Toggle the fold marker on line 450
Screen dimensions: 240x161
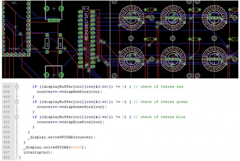coord(16,117)
